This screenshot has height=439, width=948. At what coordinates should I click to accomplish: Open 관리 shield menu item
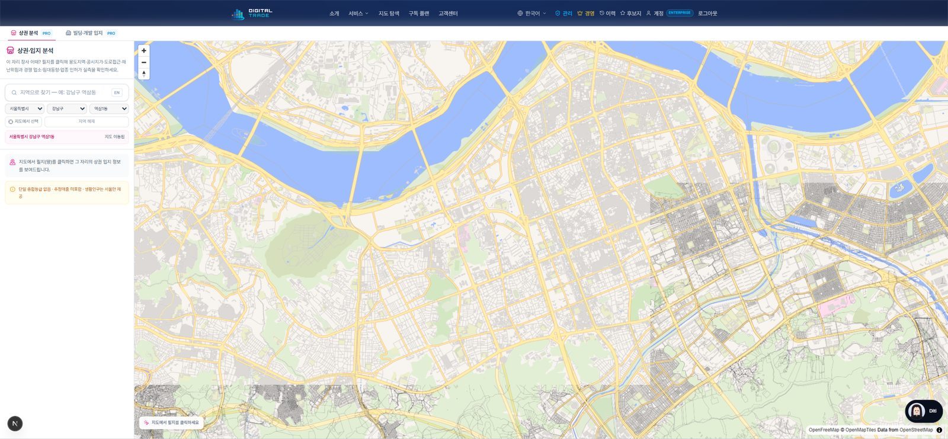pyautogui.click(x=563, y=13)
